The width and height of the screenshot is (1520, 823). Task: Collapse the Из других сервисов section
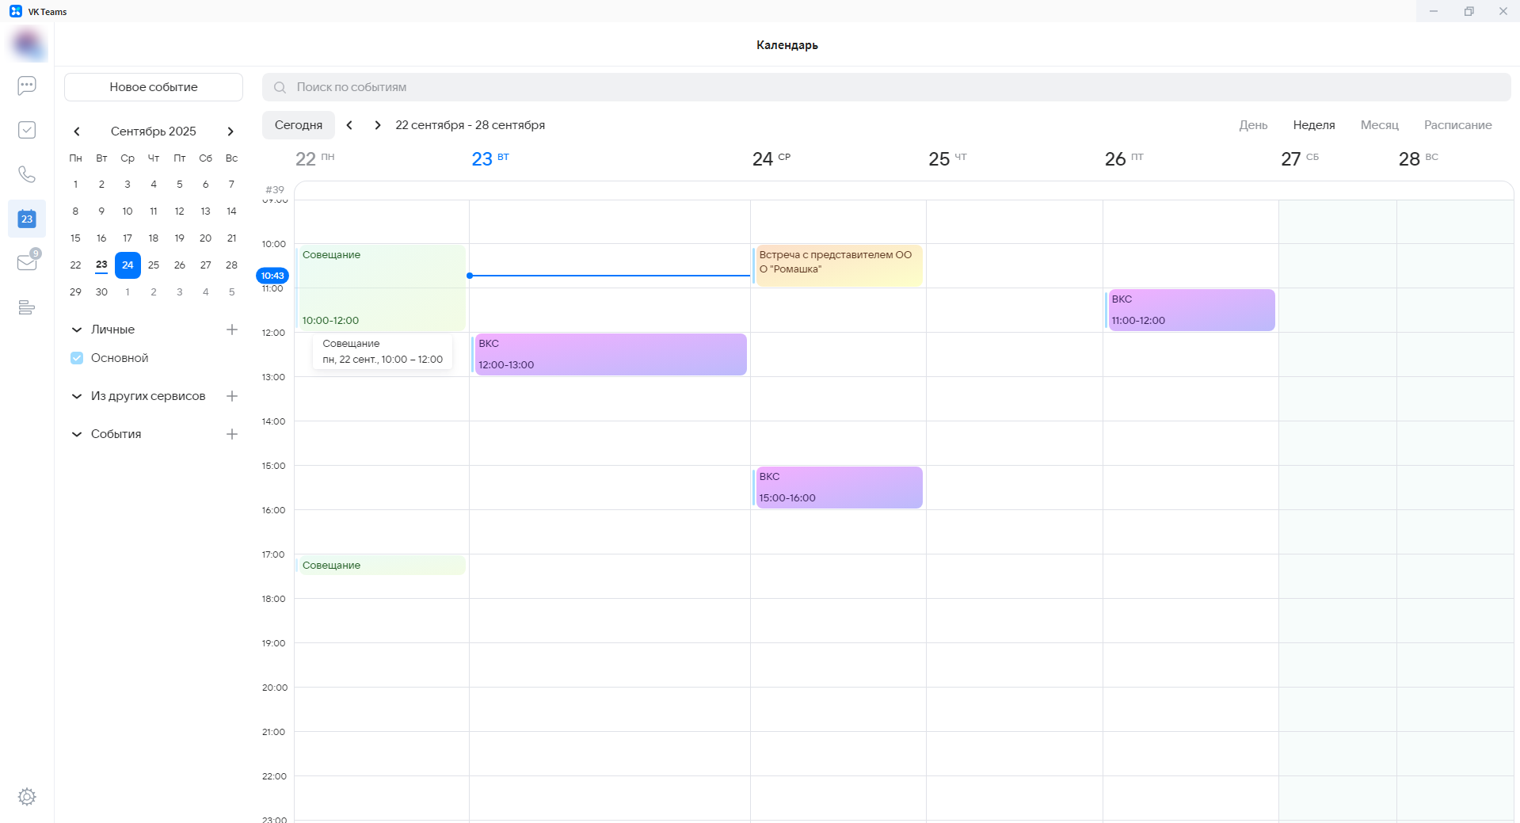[x=77, y=396]
